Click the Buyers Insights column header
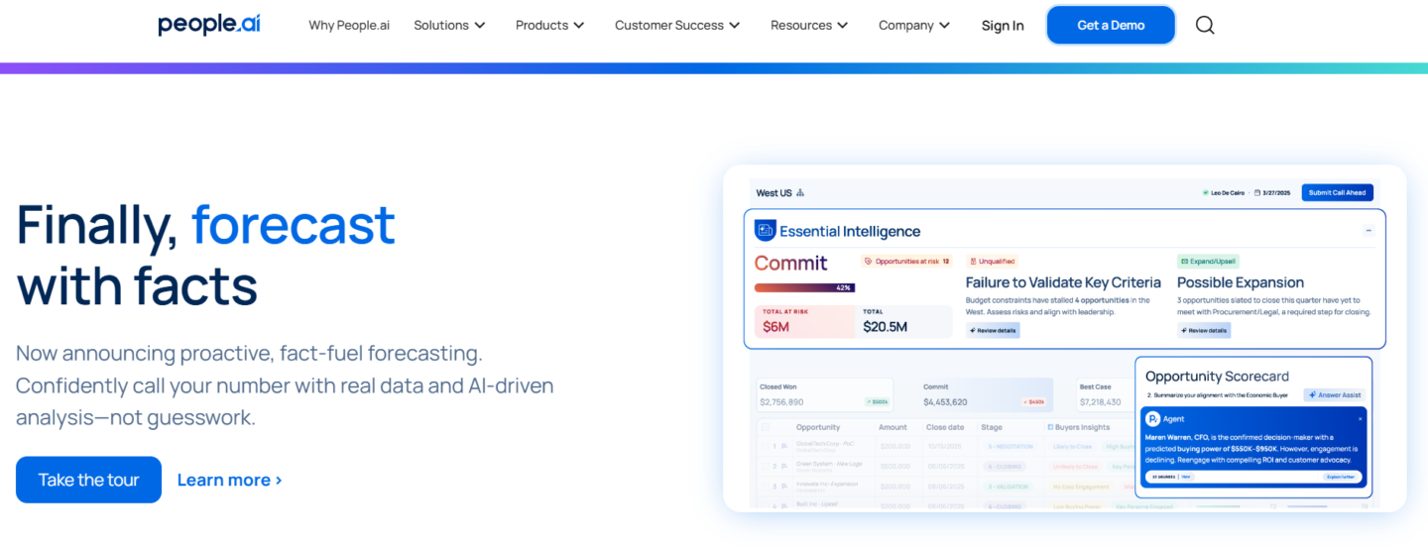This screenshot has height=547, width=1428. pyautogui.click(x=1084, y=427)
